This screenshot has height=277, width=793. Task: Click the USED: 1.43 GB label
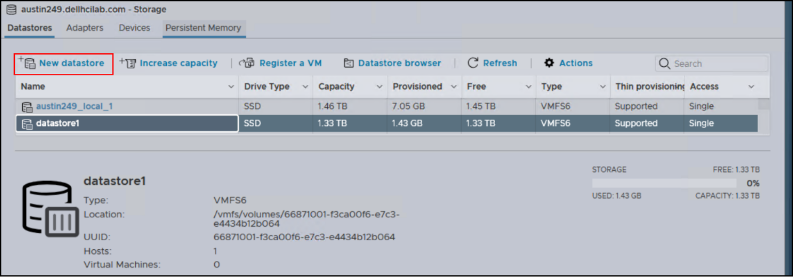click(x=616, y=196)
